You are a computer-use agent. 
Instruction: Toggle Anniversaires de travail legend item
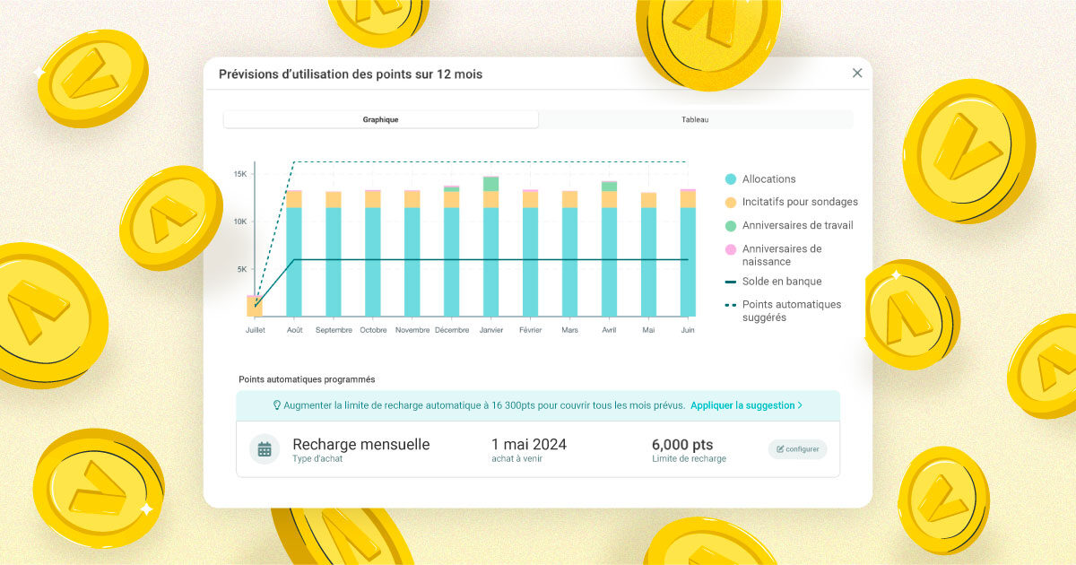[797, 225]
